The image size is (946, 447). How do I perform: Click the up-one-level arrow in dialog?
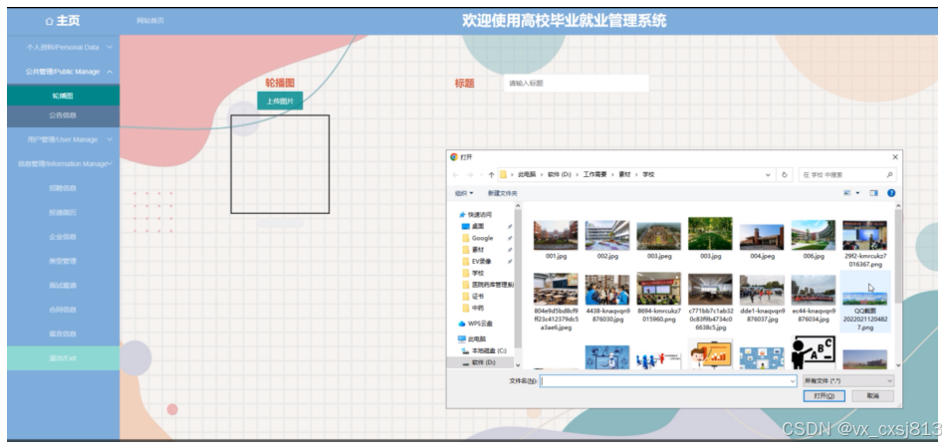(x=491, y=175)
